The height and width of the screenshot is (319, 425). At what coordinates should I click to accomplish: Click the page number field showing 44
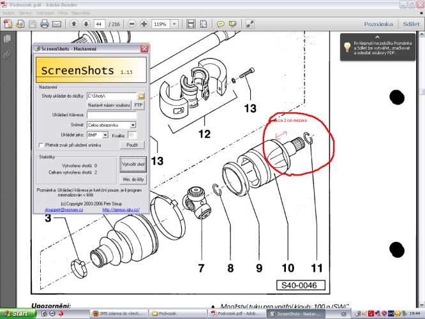tap(100, 24)
